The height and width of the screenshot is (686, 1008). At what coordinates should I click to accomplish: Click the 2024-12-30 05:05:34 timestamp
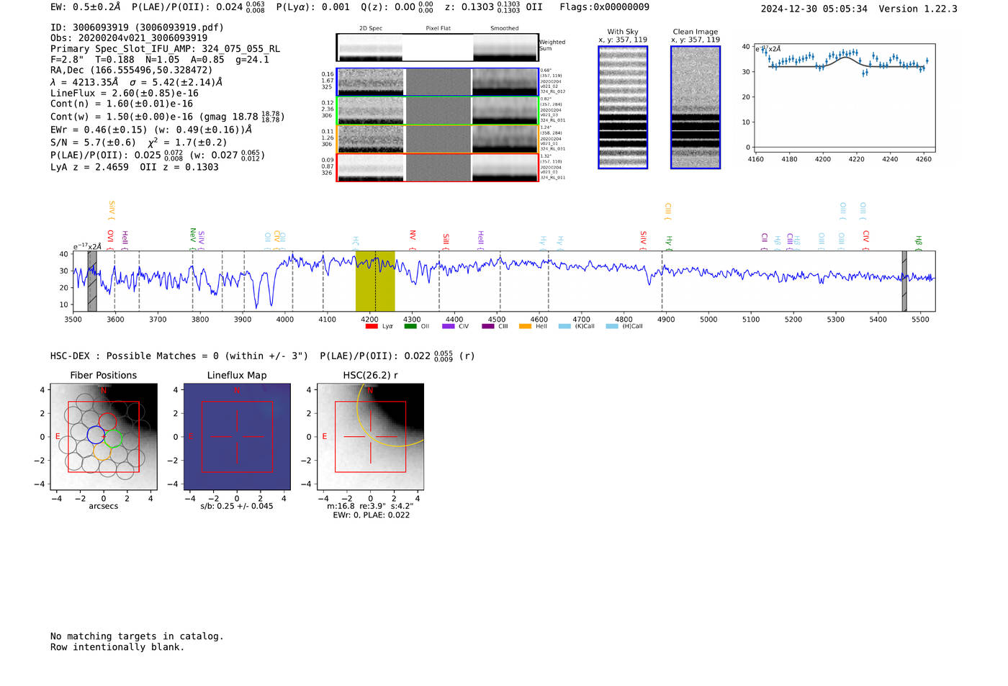coord(814,9)
